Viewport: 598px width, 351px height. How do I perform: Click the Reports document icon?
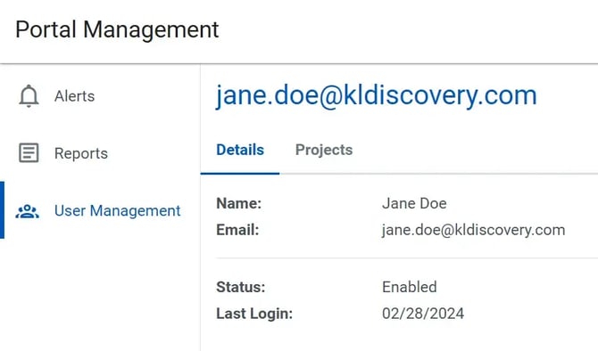coord(29,152)
